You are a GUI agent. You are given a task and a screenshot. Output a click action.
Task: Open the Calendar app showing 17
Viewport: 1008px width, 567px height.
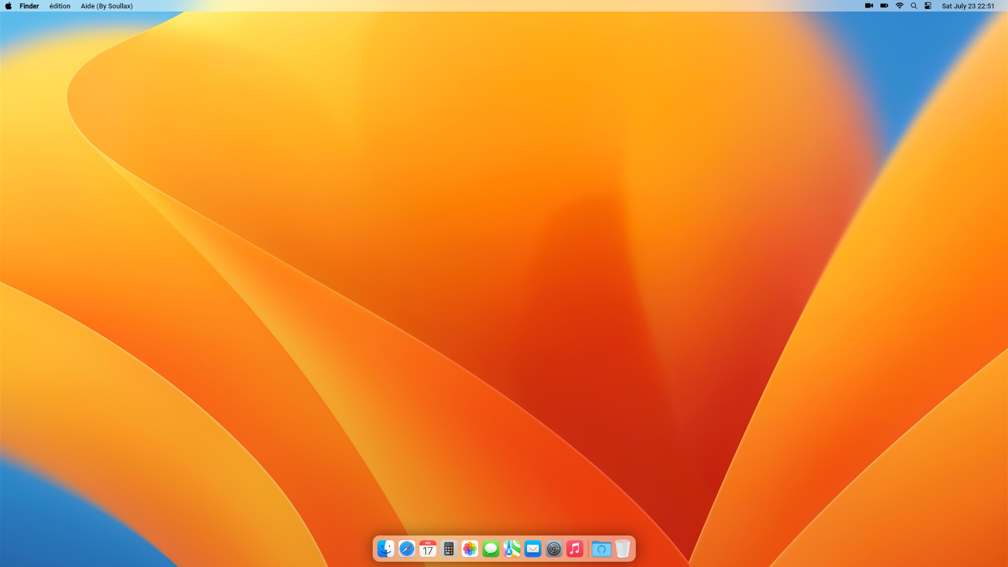click(428, 549)
